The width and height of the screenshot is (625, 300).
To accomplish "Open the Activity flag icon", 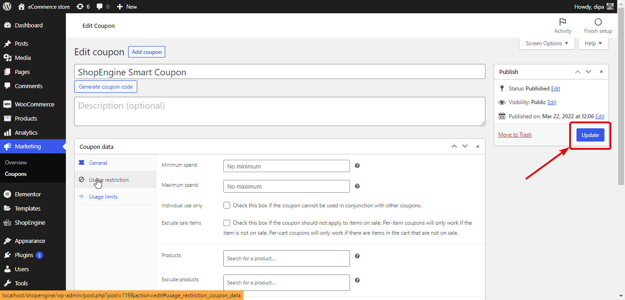I will [x=563, y=22].
